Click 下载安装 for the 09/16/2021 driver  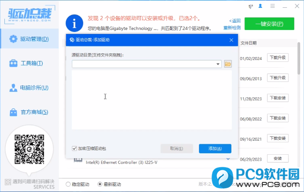click(278, 138)
